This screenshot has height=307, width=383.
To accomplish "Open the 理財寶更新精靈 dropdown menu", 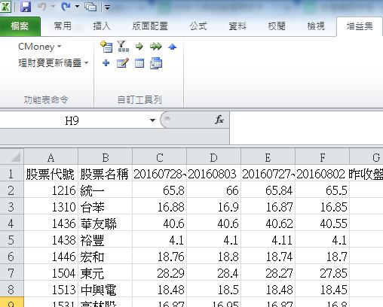I will 54,63.
